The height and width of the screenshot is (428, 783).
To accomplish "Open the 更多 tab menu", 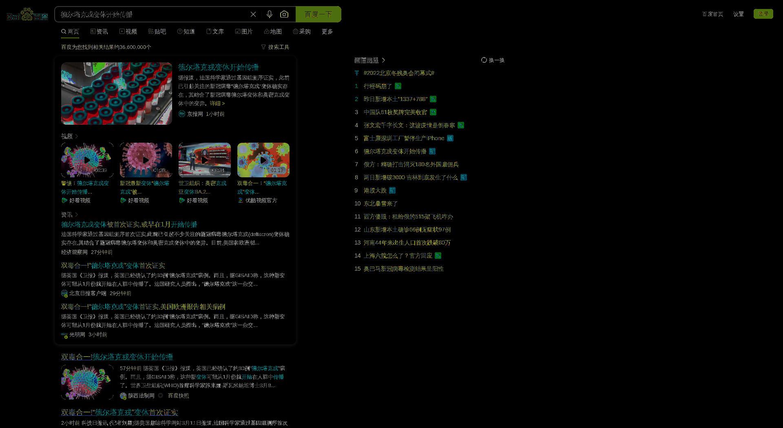I will point(327,31).
